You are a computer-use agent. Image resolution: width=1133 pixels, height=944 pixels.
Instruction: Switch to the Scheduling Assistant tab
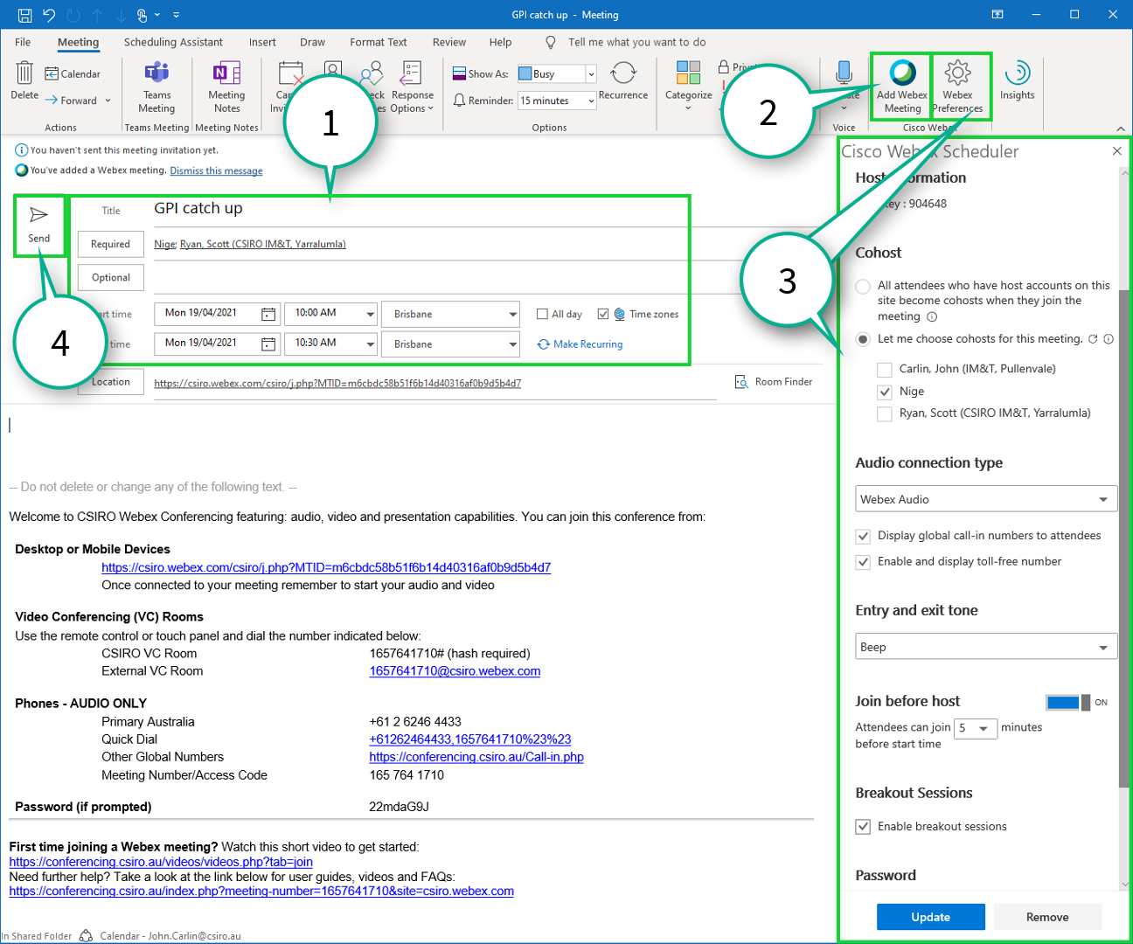click(x=173, y=42)
